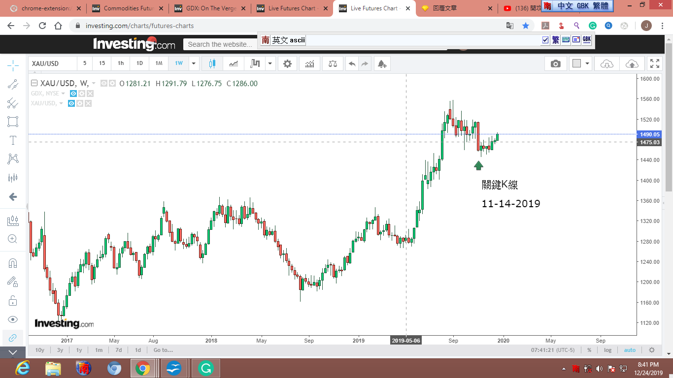This screenshot has width=673, height=378.
Task: Collapse the XAU/USD legend box
Action: tap(34, 83)
